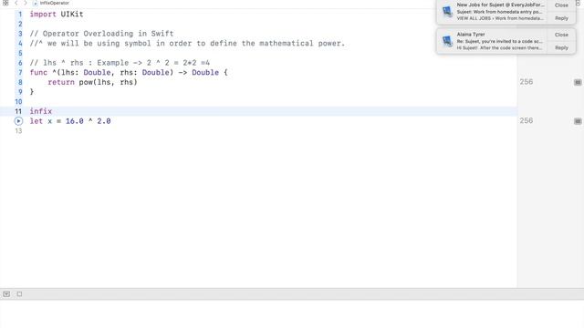The height and width of the screenshot is (328, 584).
Task: Close the Alaina Tyrer notification
Action: tap(561, 35)
